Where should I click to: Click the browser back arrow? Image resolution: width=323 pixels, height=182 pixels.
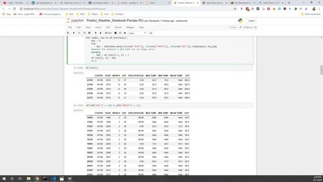point(4,9)
